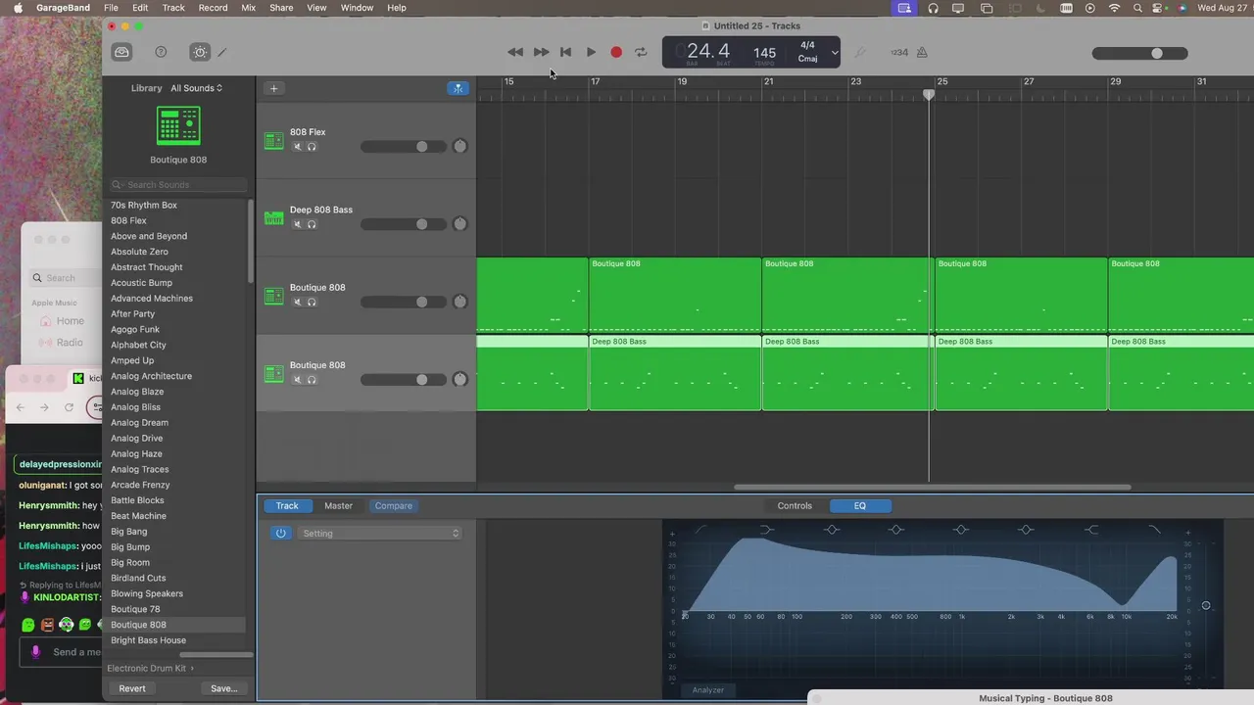This screenshot has height=705, width=1254.
Task: Toggle the blue Catch Playhead button
Action: point(458,88)
